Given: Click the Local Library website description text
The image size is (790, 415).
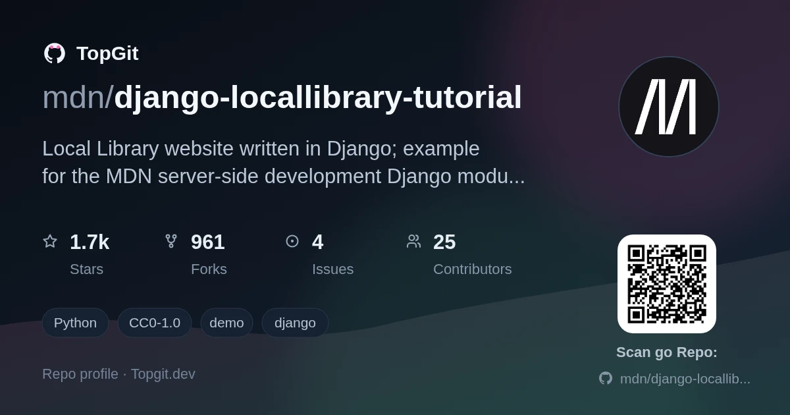Looking at the screenshot, I should [x=284, y=163].
